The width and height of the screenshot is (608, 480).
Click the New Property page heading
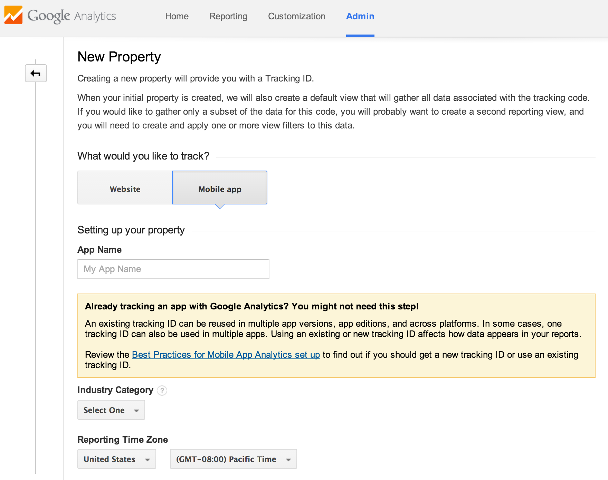(119, 57)
